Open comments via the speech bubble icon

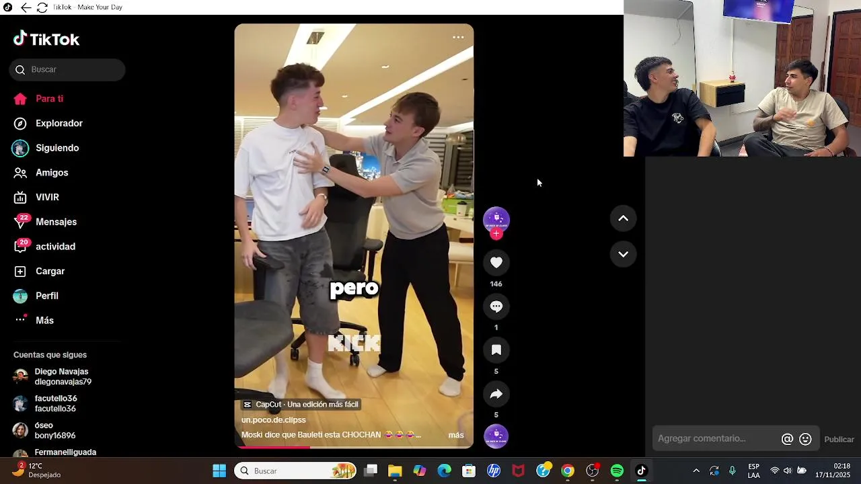(x=496, y=307)
